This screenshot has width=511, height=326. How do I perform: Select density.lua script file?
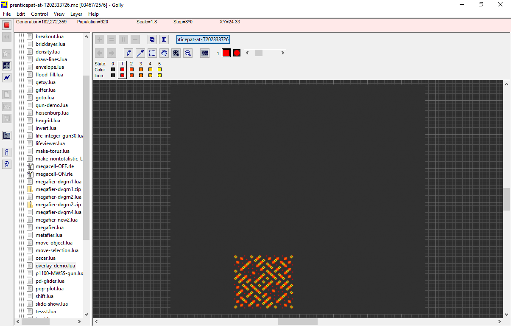pyautogui.click(x=47, y=52)
